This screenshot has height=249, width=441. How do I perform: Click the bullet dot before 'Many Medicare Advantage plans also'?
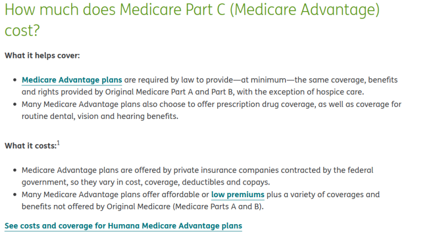coord(14,104)
